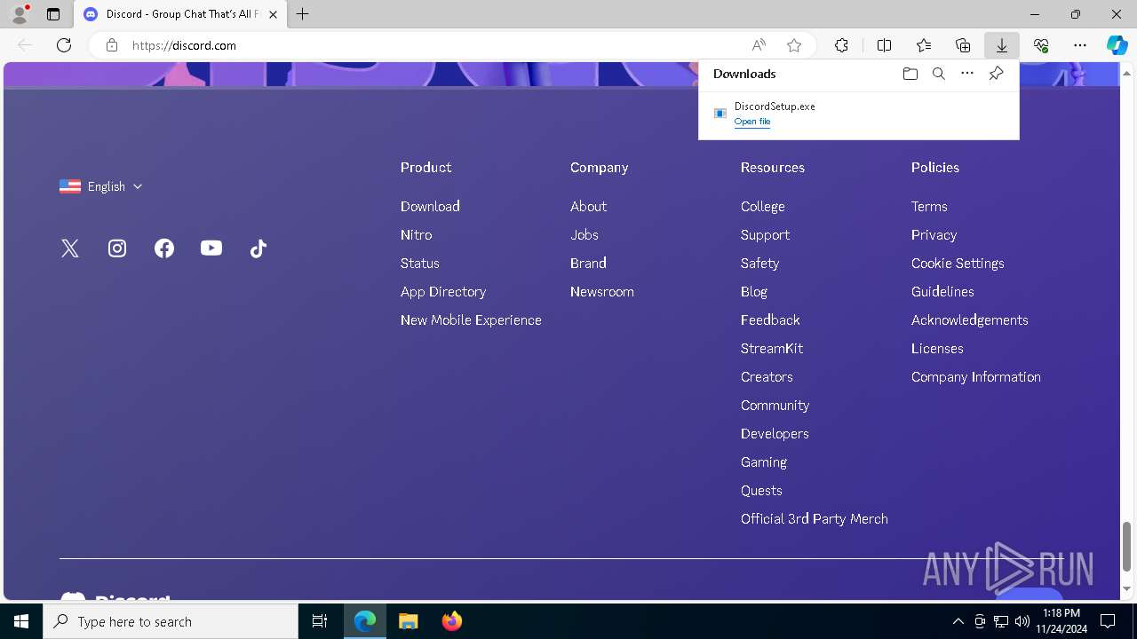
Task: Open the Feedback link
Action: tap(770, 319)
